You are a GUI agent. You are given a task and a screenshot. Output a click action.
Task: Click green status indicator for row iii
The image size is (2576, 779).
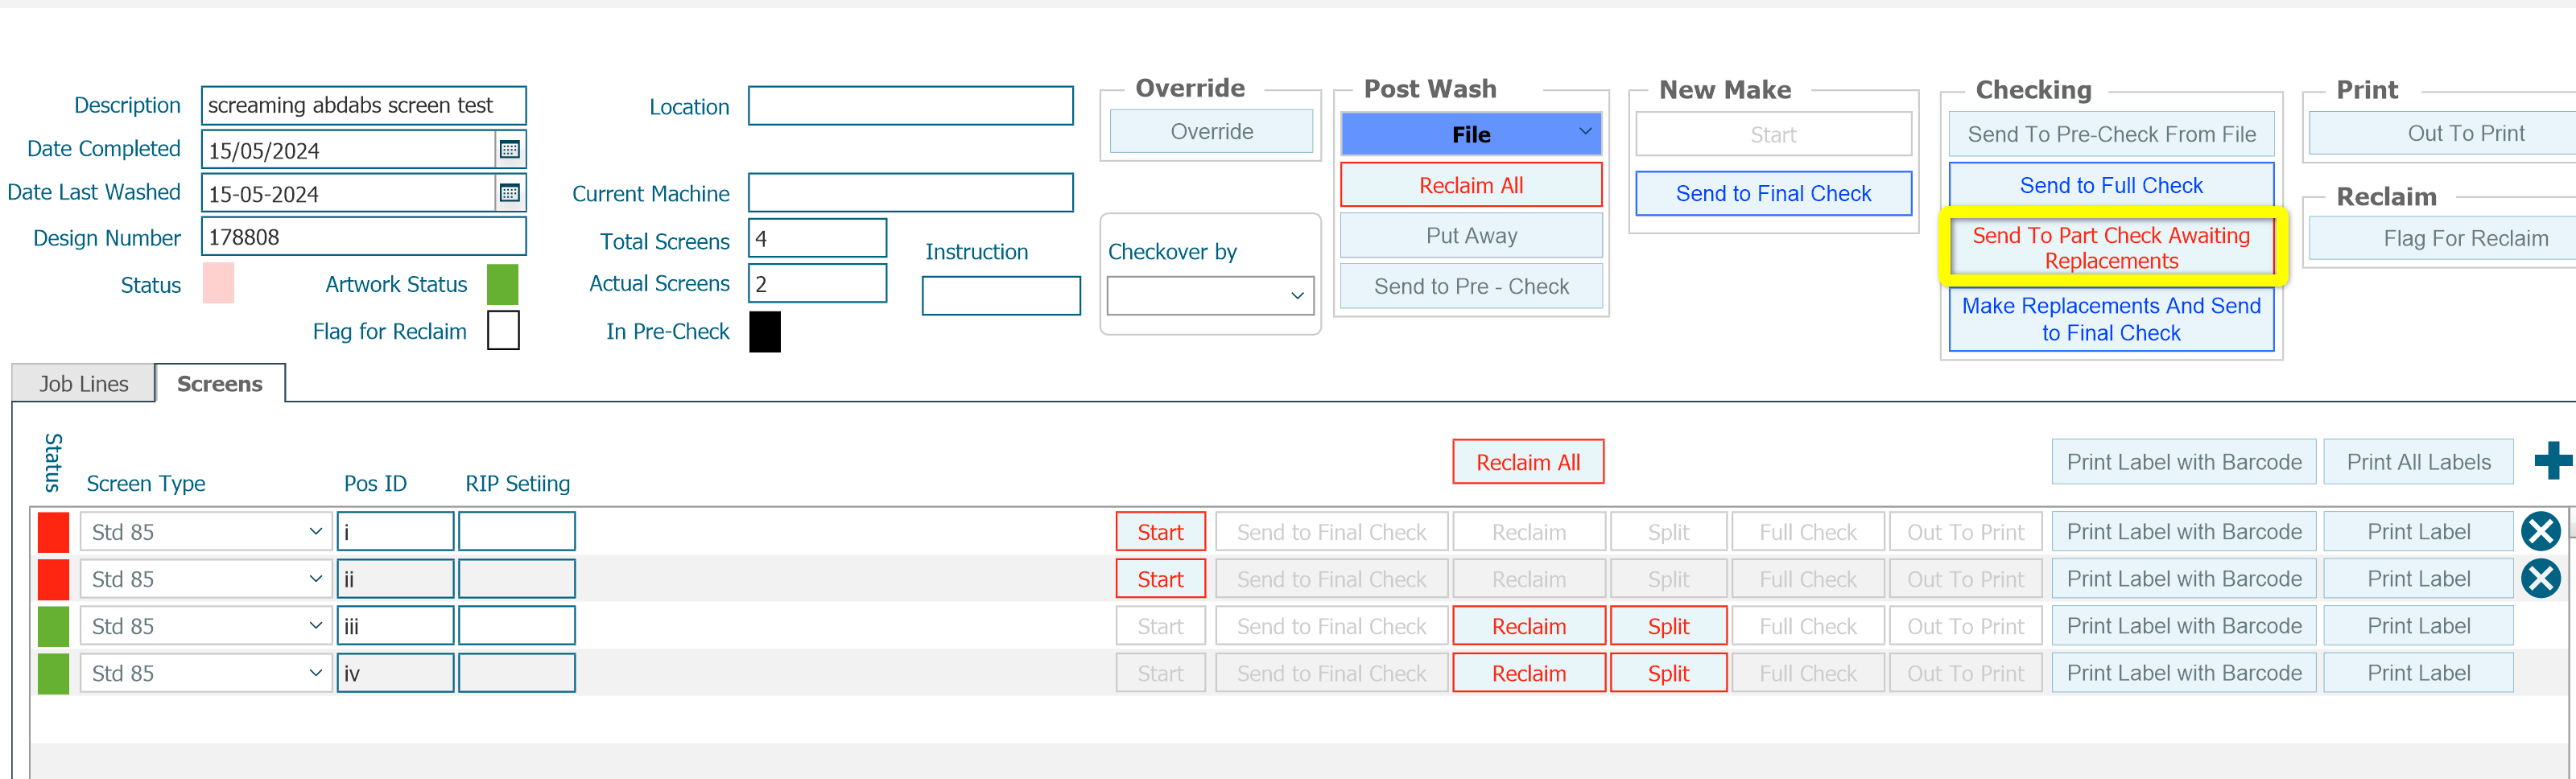tap(53, 625)
